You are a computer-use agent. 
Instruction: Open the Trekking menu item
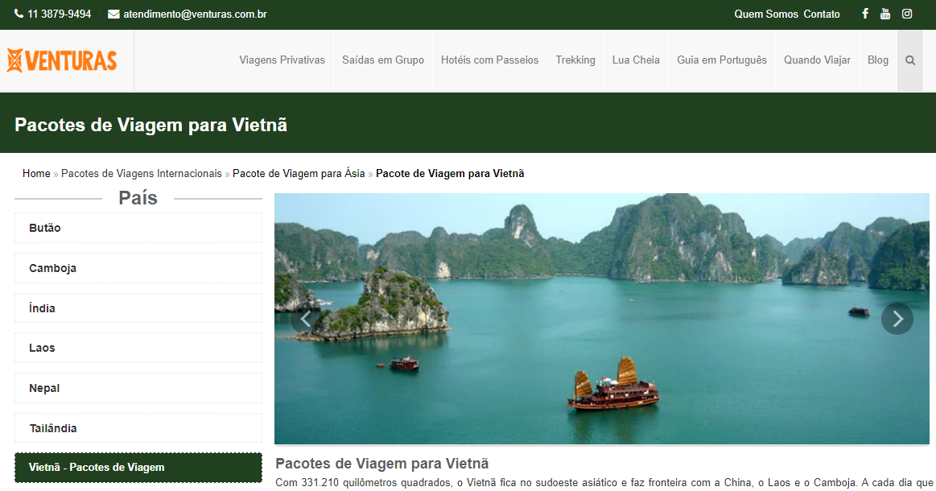[x=575, y=60]
